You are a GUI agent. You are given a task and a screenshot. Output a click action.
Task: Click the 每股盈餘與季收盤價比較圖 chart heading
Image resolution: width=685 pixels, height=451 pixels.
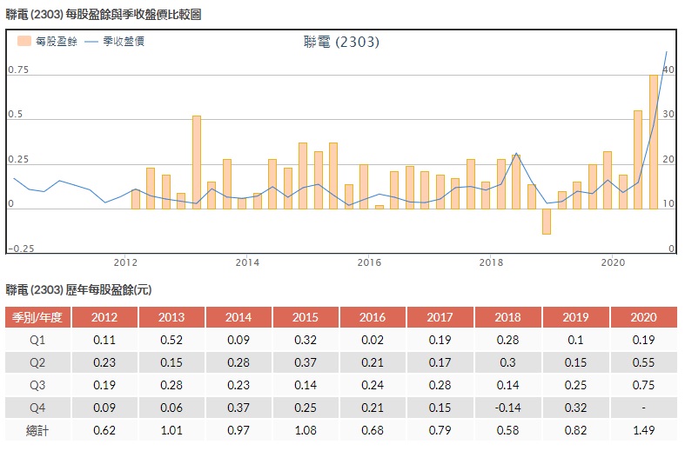(133, 15)
